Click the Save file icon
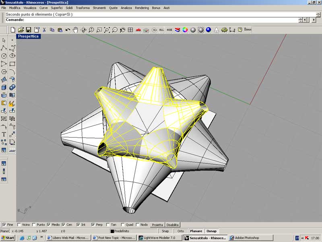The image size is (322, 242). point(29,30)
